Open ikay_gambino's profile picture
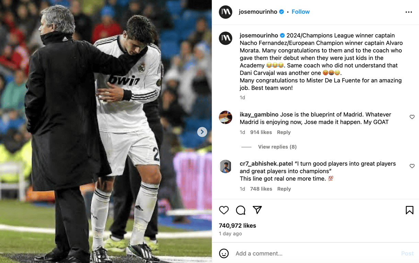This screenshot has height=263, width=419. point(226,117)
